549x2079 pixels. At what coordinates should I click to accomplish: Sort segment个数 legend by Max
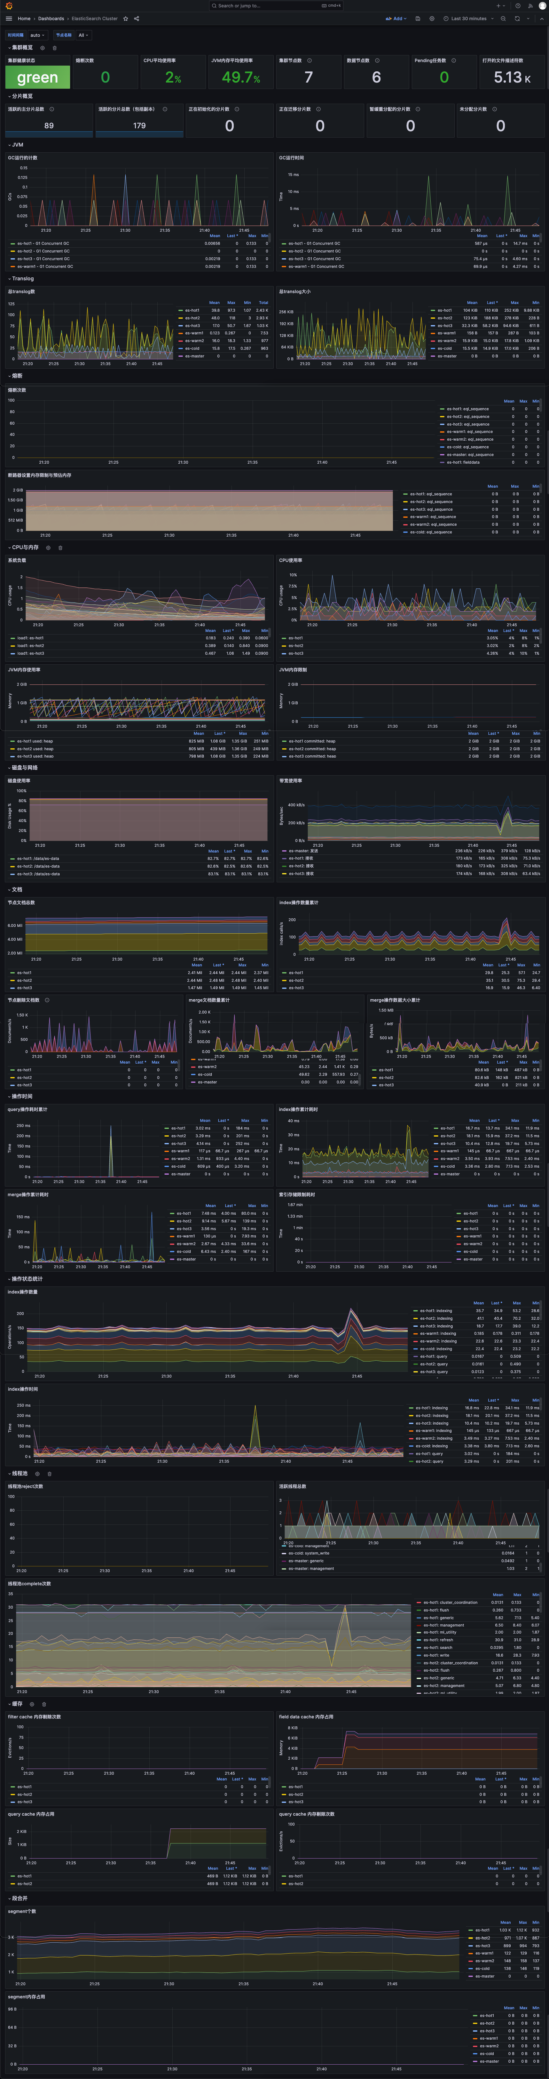(523, 1923)
